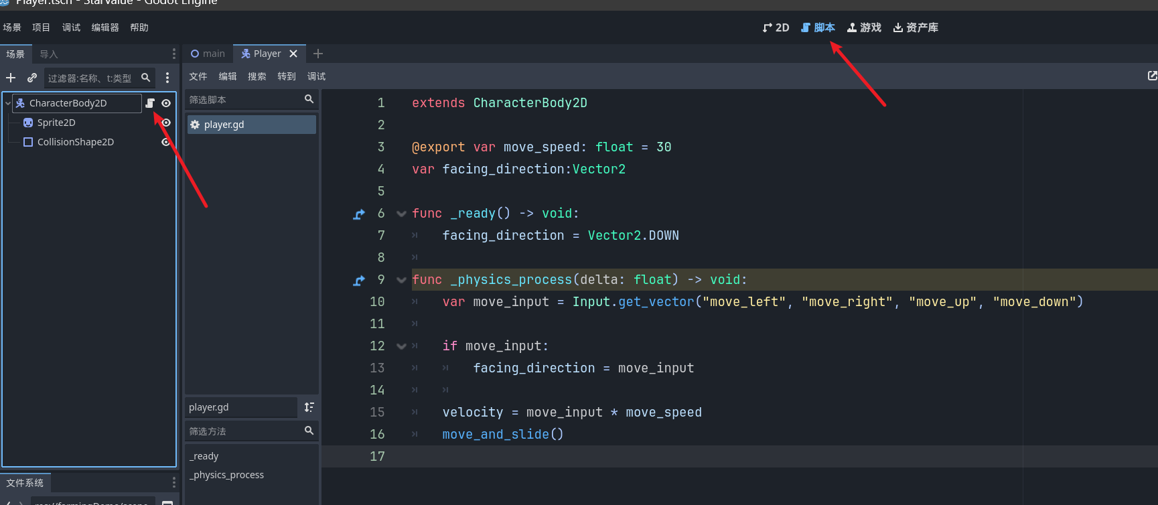Open the Asset Library (资产库)

coord(916,27)
